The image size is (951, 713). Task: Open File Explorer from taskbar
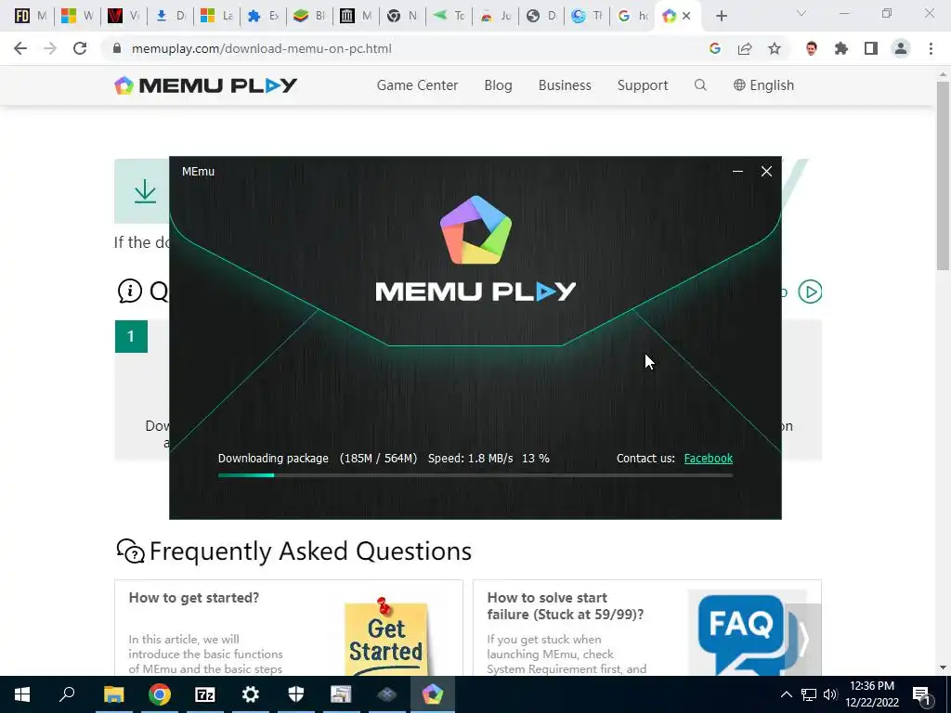click(x=113, y=694)
